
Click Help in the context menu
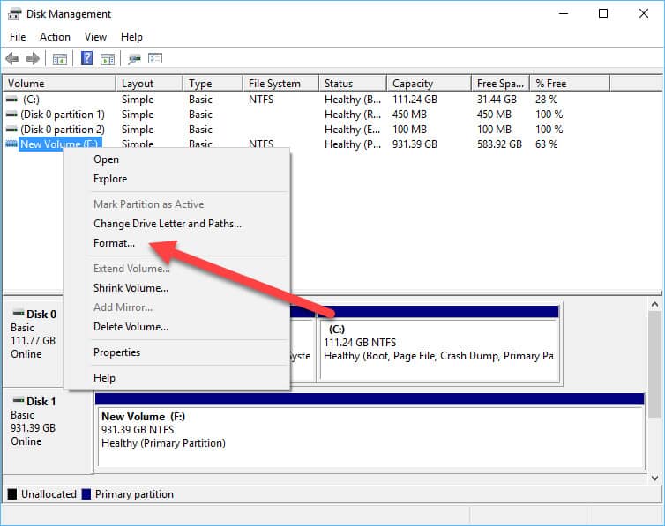tap(177, 378)
